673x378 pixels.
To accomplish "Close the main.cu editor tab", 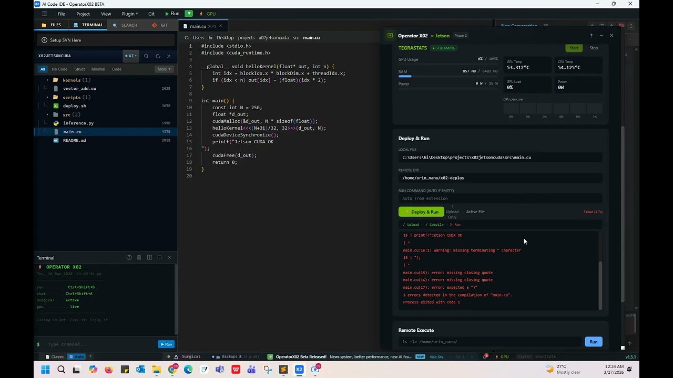I will pos(220,26).
